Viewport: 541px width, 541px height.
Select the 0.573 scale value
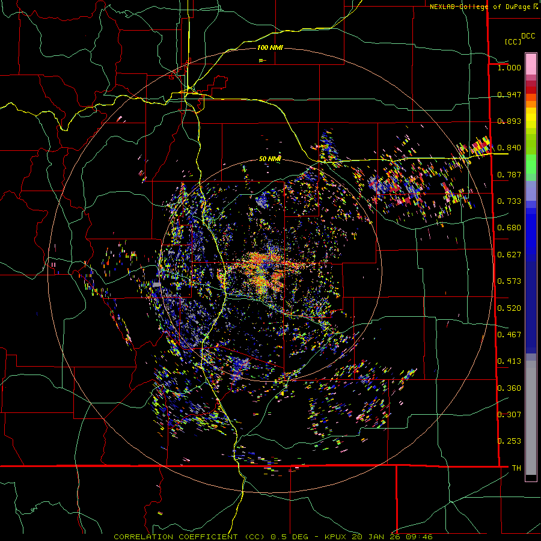pyautogui.click(x=509, y=281)
